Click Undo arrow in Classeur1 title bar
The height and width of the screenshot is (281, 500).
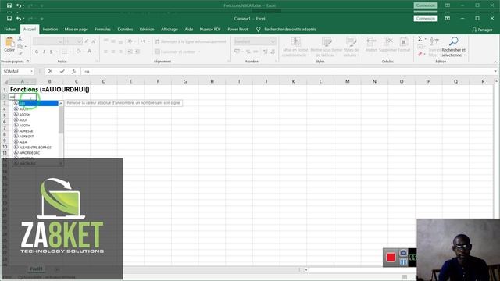point(19,19)
